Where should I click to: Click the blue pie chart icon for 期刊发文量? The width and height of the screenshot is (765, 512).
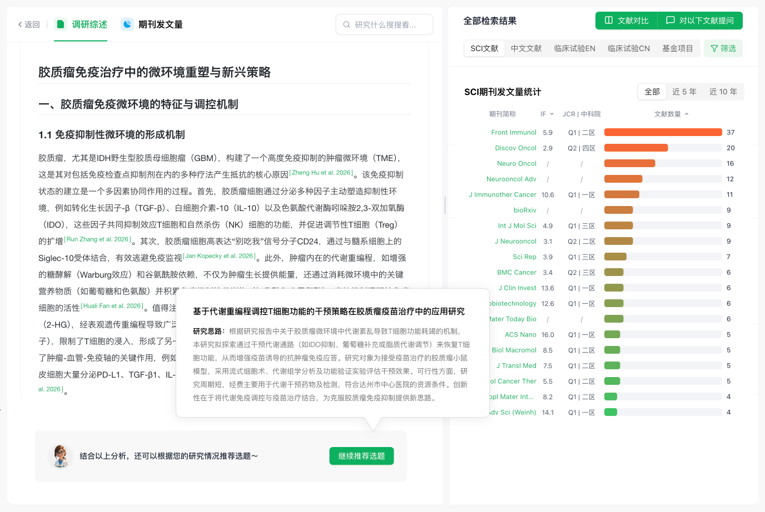pos(127,24)
